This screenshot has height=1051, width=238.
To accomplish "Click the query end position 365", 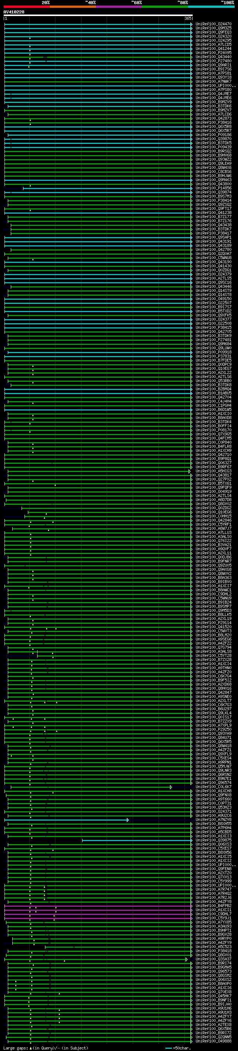I will pos(188,18).
